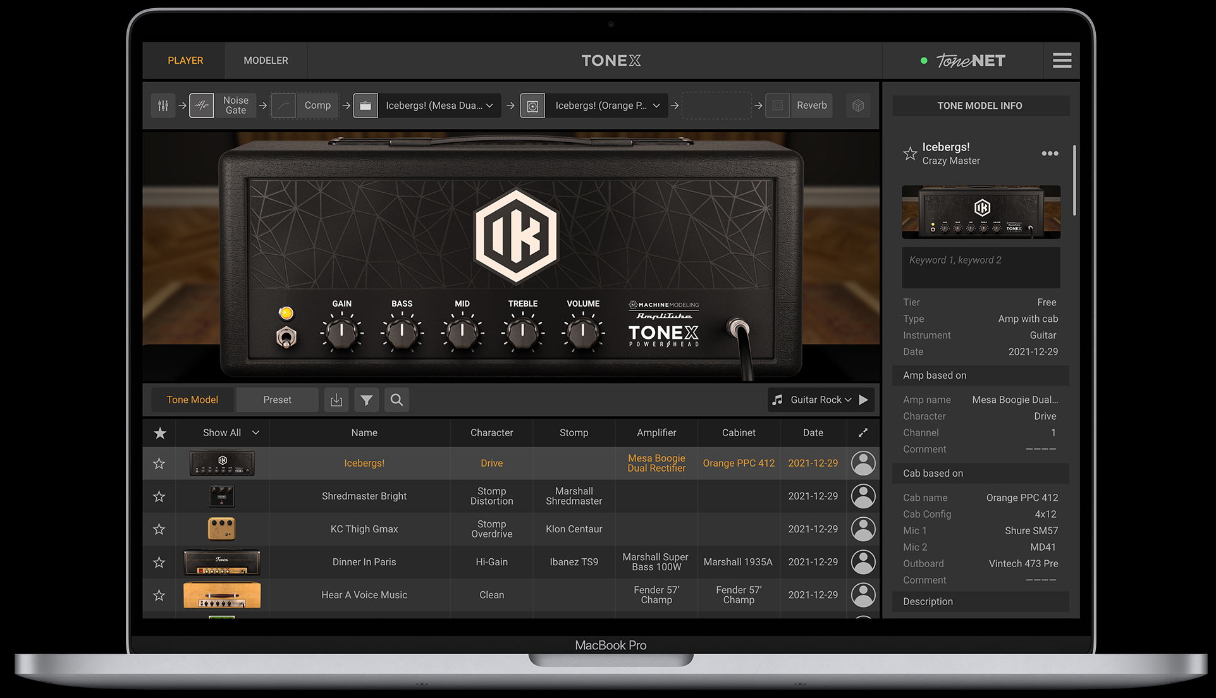Flip the amp power toggle switch
The image size is (1216, 698).
(x=286, y=338)
